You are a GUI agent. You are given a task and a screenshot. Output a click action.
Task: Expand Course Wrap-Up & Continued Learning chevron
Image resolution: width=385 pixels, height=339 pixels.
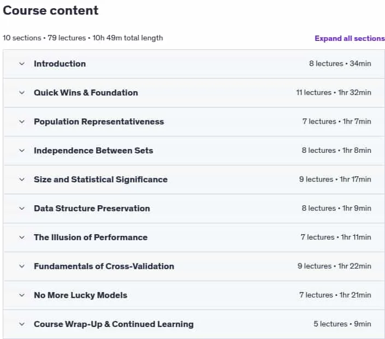[22, 324]
